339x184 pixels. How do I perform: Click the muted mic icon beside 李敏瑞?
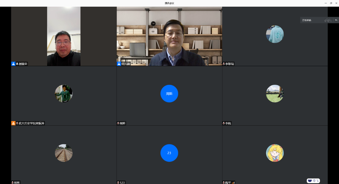[x=224, y=64]
